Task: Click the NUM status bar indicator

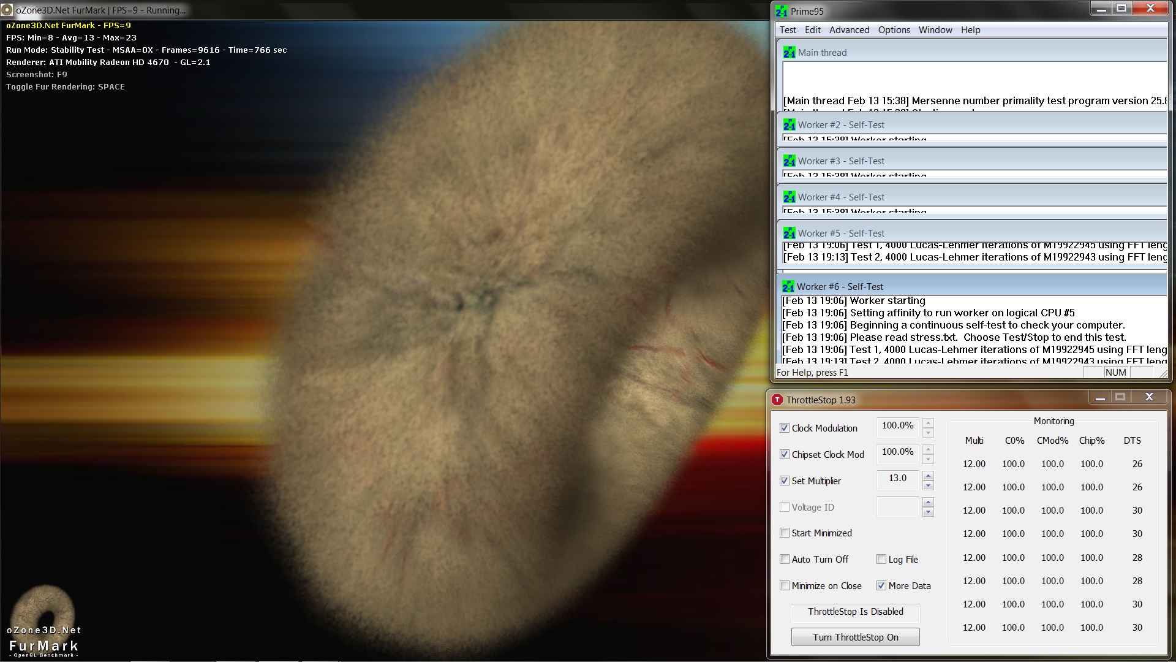Action: click(x=1115, y=373)
